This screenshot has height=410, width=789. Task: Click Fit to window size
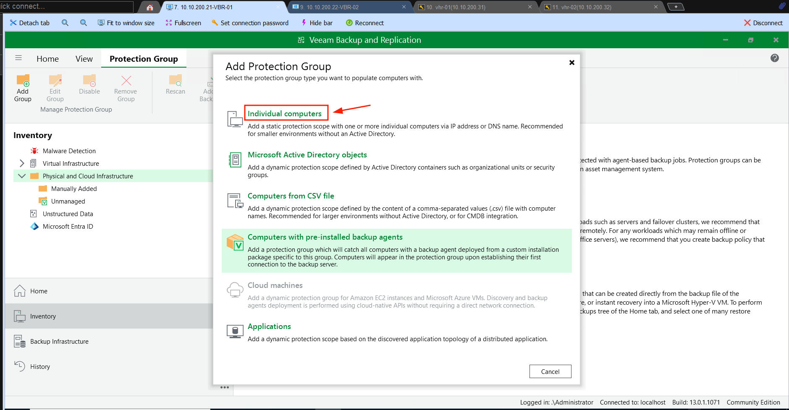tap(126, 23)
